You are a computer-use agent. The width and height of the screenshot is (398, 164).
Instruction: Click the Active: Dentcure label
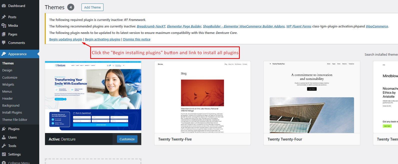pyautogui.click(x=62, y=139)
